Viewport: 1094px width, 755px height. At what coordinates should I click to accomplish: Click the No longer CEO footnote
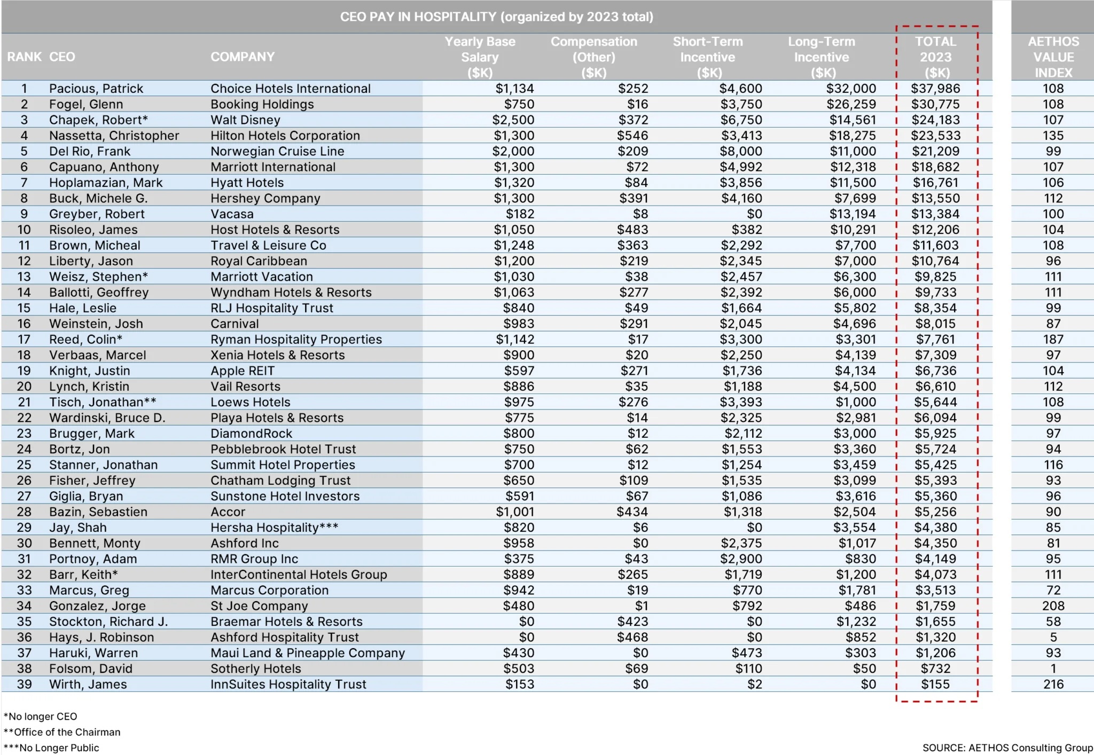pos(41,717)
